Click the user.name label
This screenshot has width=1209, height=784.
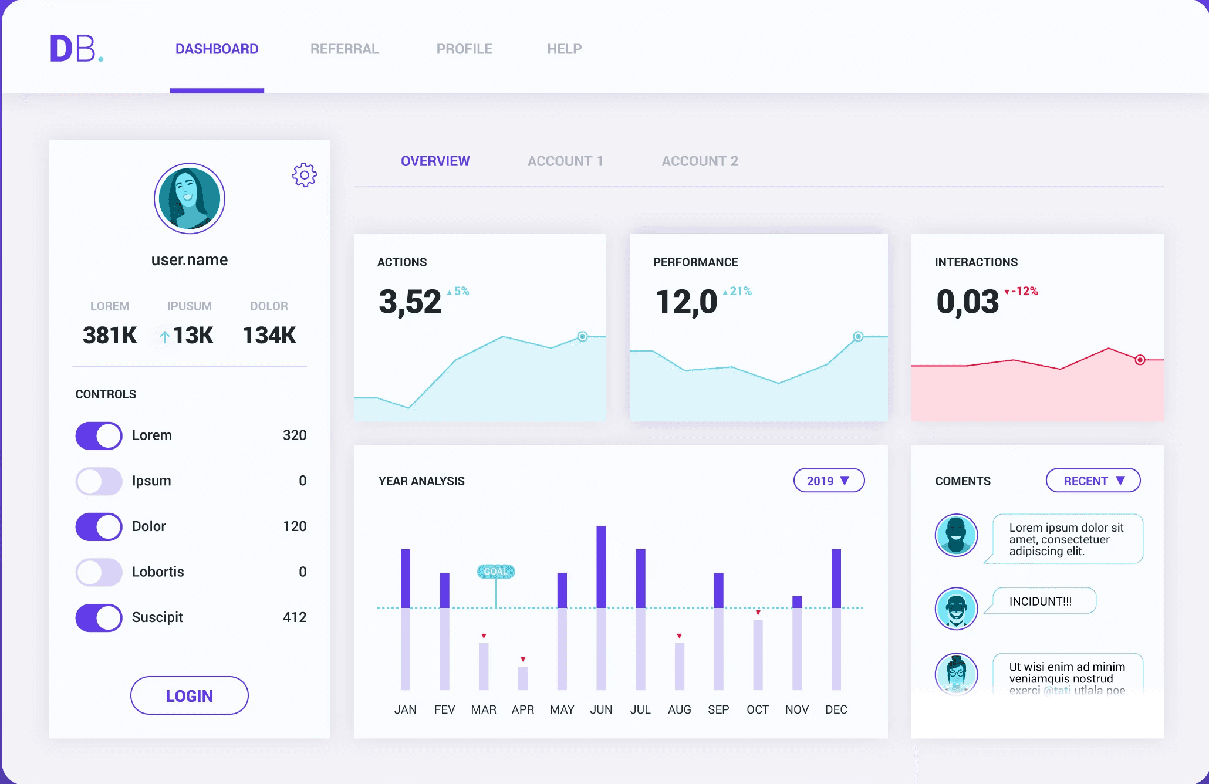point(190,260)
